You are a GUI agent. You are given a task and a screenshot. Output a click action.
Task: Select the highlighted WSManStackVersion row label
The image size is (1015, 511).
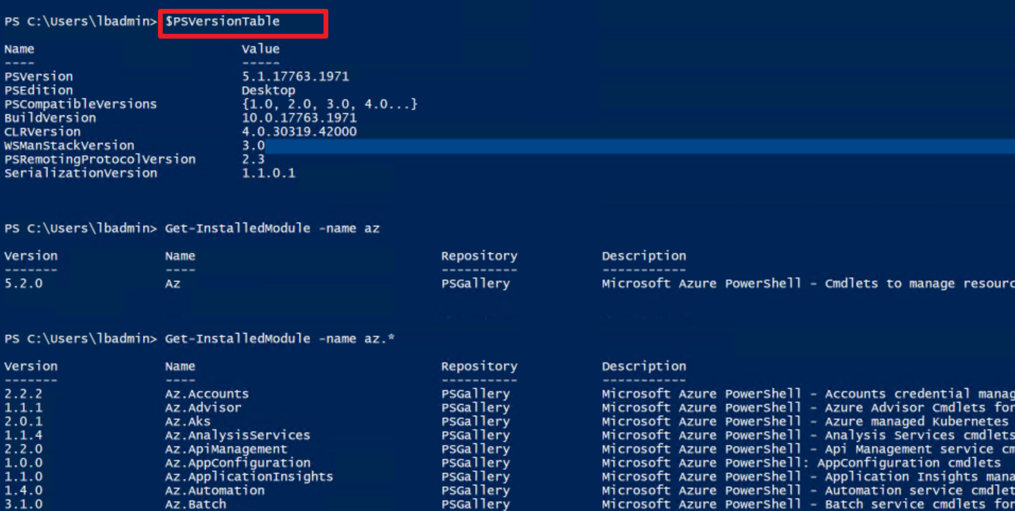[x=69, y=145]
